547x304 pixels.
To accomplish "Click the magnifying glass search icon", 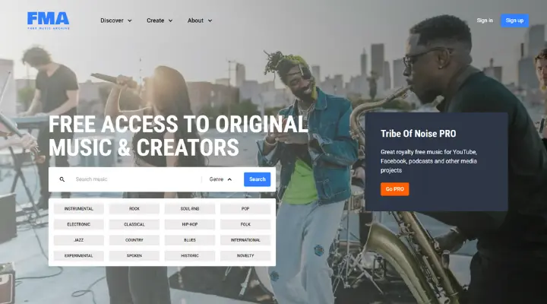I will click(x=62, y=179).
